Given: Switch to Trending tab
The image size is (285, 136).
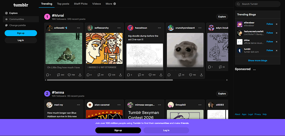Looking at the screenshot, I should (x=47, y=4).
